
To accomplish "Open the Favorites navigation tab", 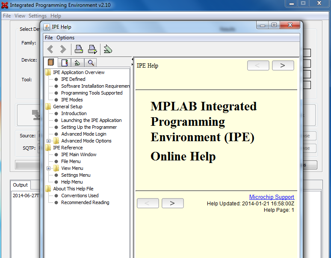I will (x=77, y=63).
